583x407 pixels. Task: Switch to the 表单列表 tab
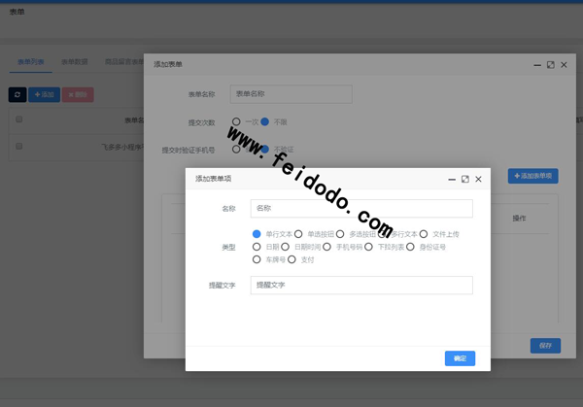coord(30,62)
